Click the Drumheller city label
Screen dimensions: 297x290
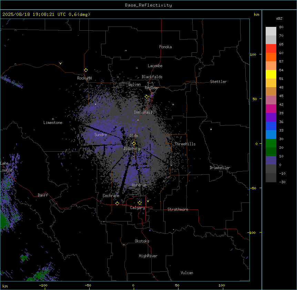tap(220, 168)
